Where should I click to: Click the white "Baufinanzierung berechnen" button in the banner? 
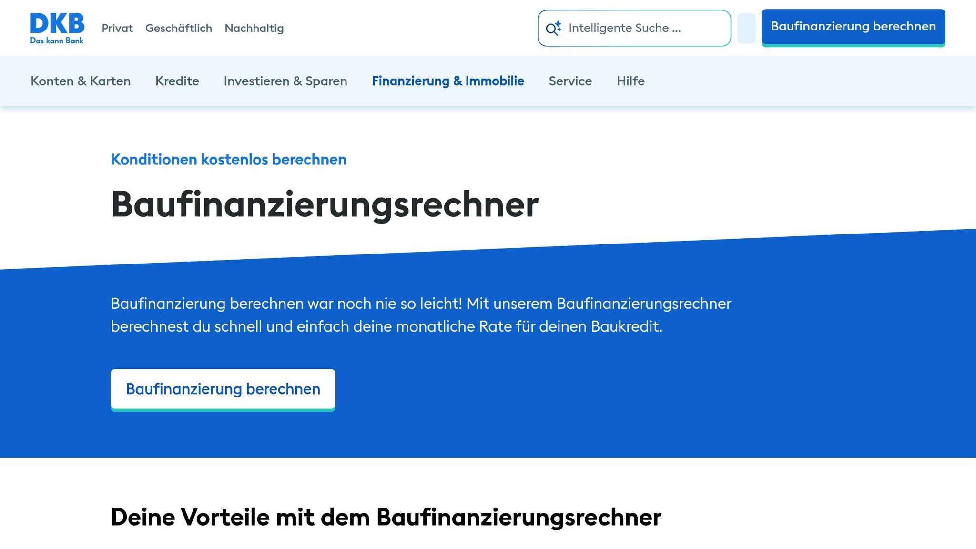pyautogui.click(x=223, y=389)
